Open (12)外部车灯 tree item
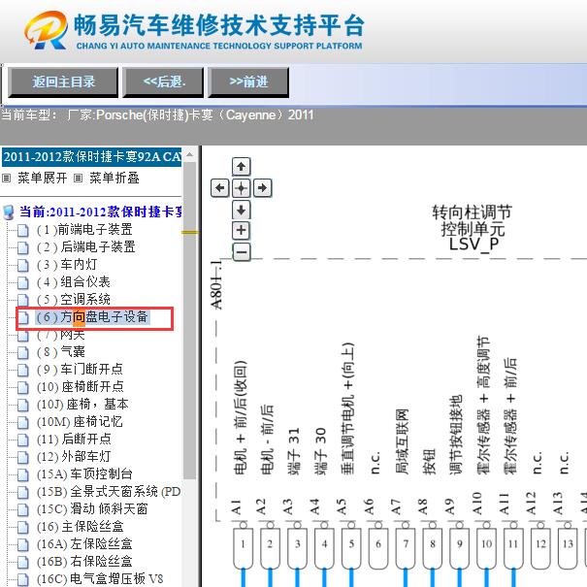This screenshot has height=587, width=587. [x=74, y=457]
